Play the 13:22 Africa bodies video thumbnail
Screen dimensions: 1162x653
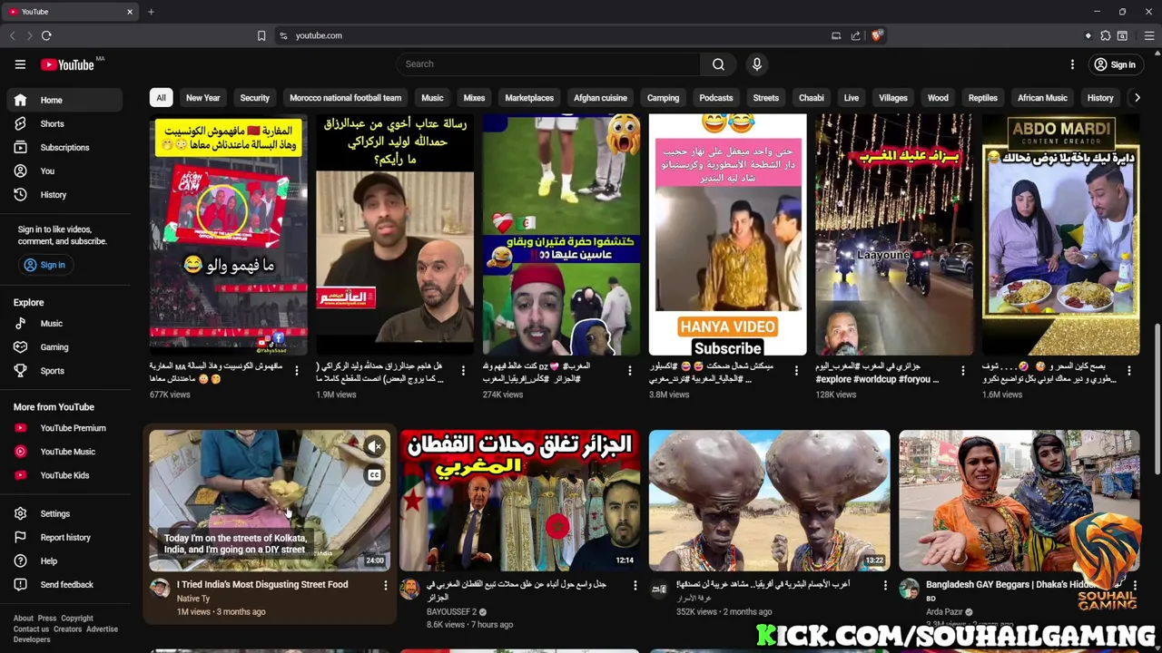769,500
